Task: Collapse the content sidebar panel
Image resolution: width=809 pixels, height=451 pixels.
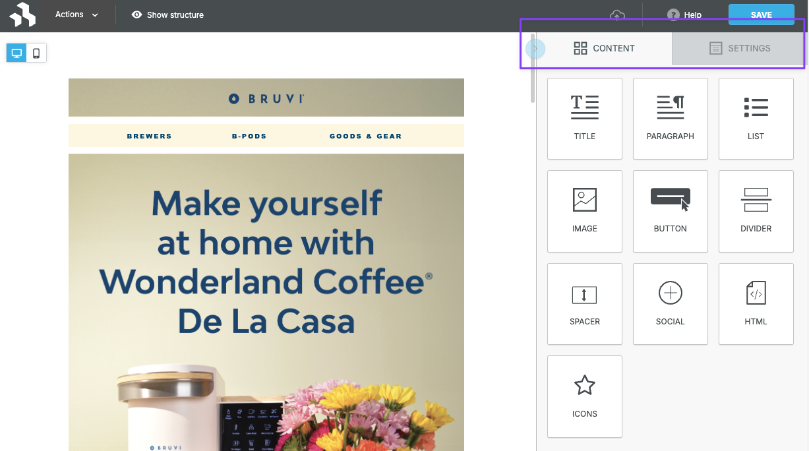Action: click(535, 48)
